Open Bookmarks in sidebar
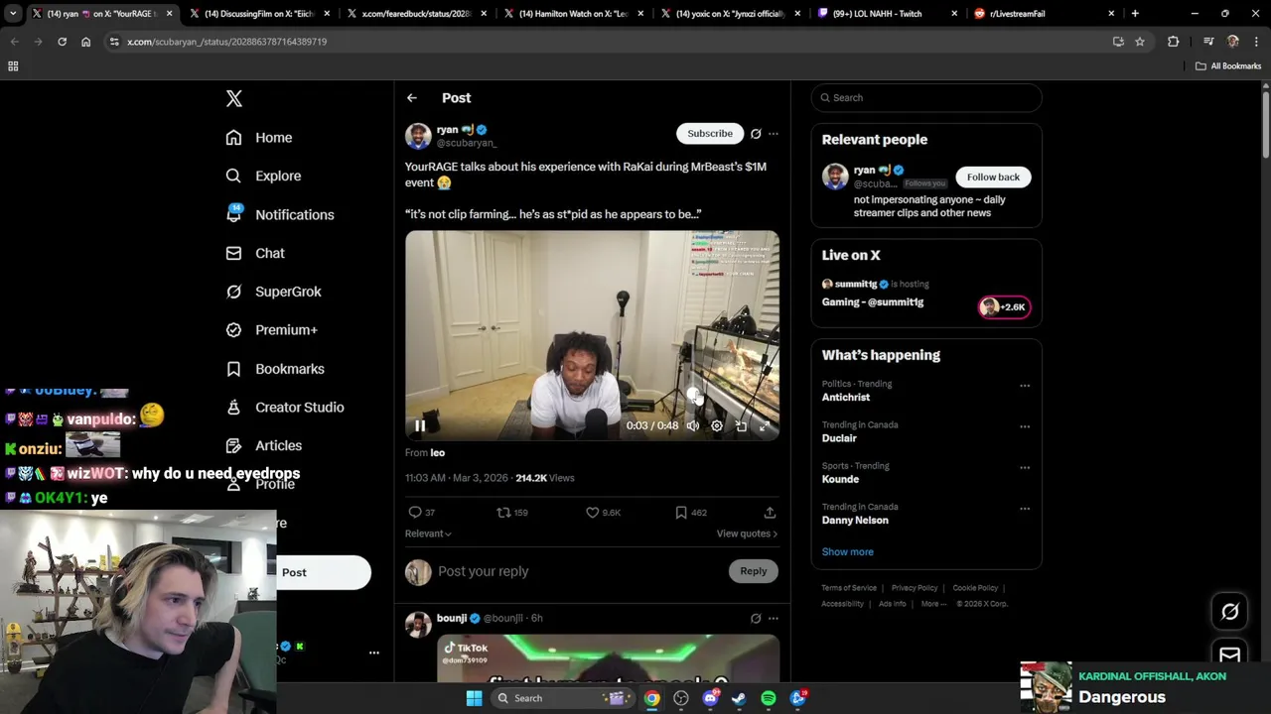The image size is (1271, 714). click(x=275, y=369)
